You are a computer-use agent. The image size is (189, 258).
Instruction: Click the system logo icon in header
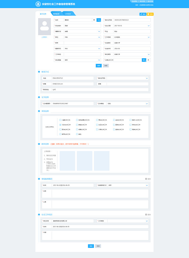pos(38,4)
